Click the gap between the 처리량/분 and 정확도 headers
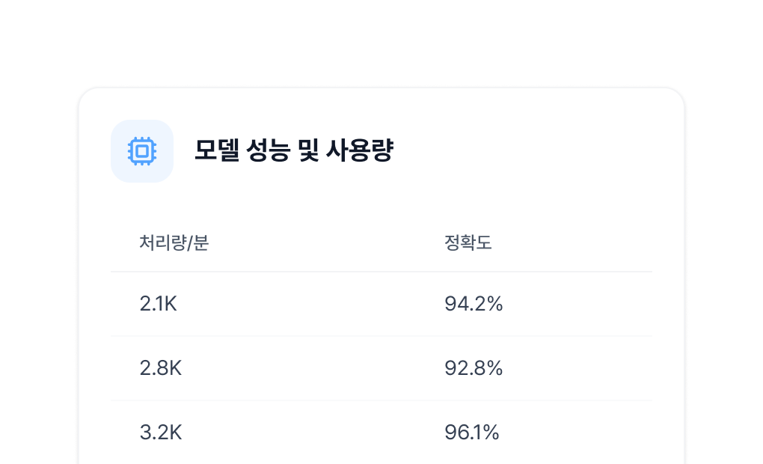The image size is (763, 464). coord(322,243)
